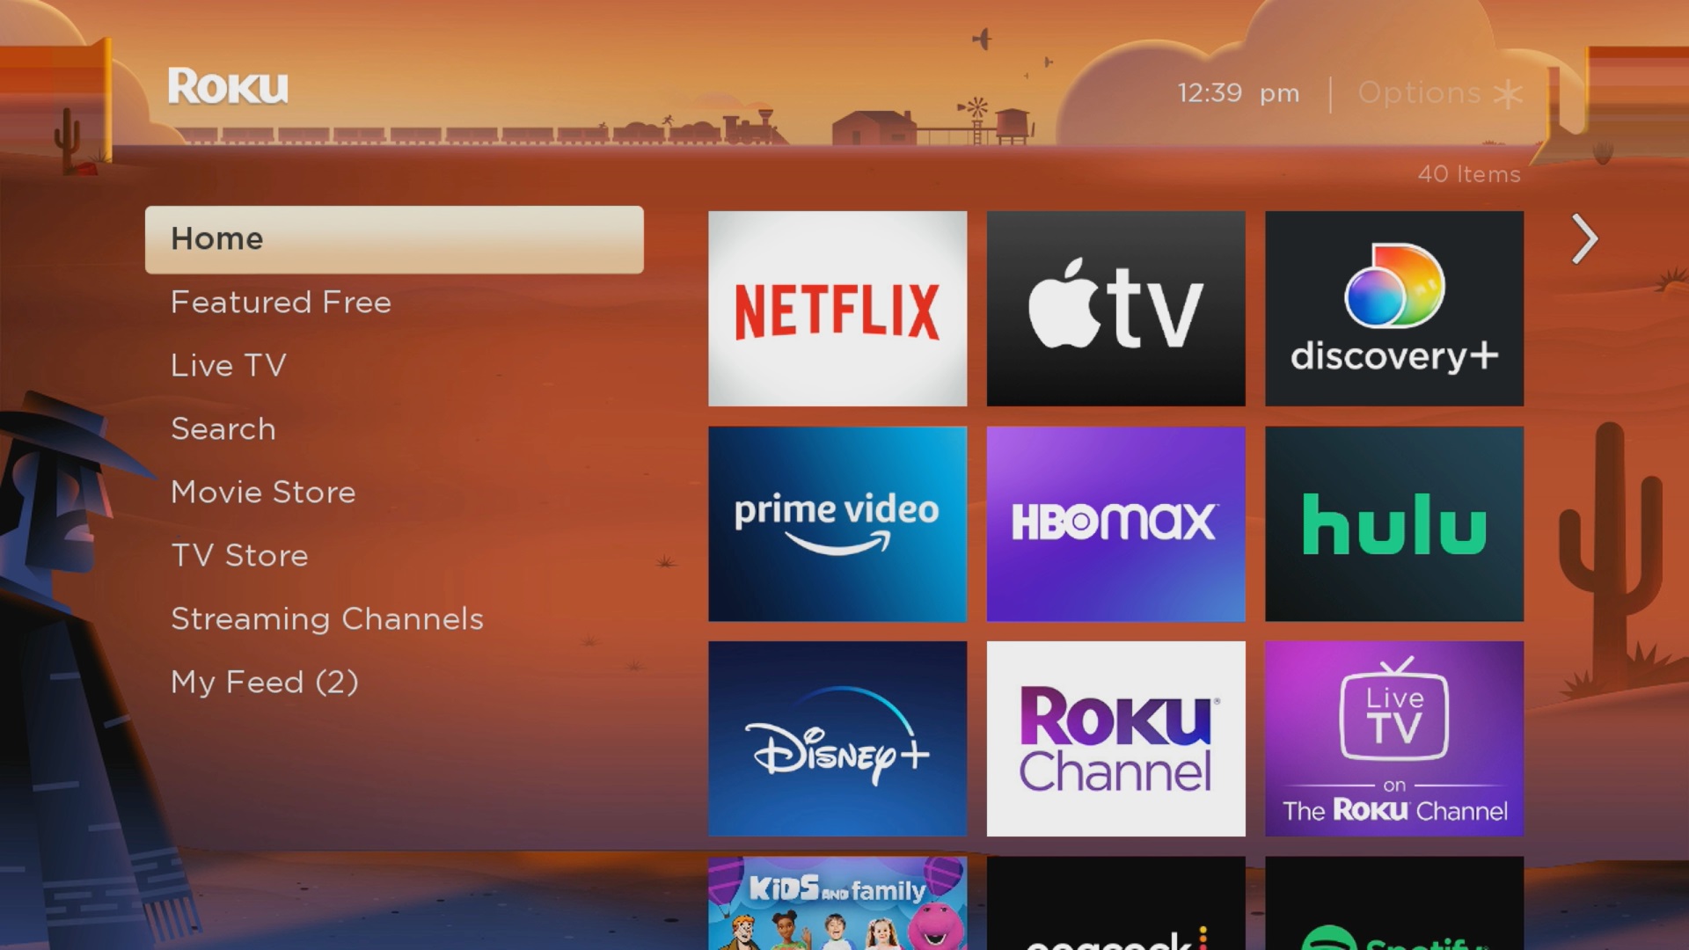1689x950 pixels.
Task: Open the Netflix streaming channel
Action: tap(837, 307)
